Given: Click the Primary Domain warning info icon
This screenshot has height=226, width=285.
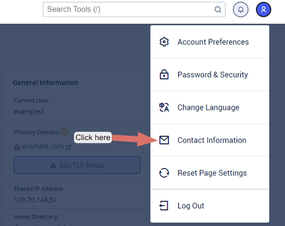Looking at the screenshot, I should point(65,132).
